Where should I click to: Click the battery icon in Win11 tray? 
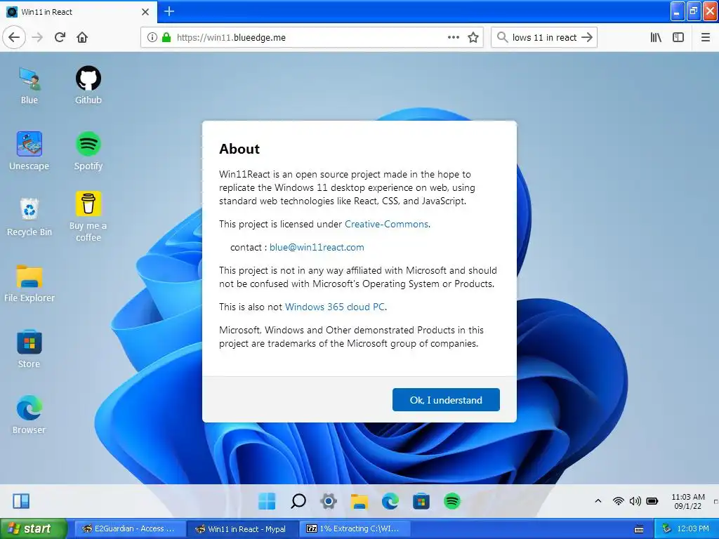652,501
